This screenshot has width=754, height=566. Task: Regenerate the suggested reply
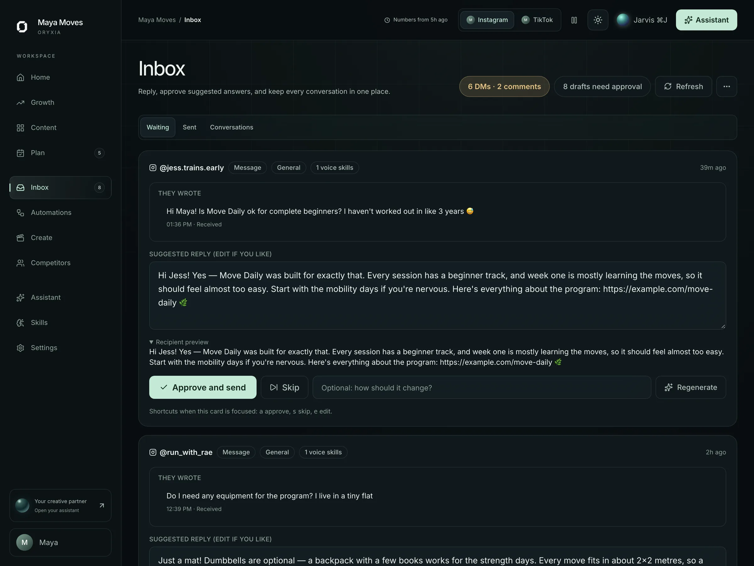click(691, 387)
